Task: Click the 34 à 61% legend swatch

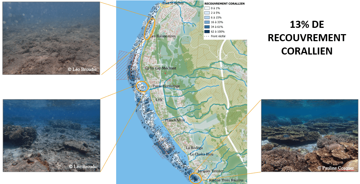Action: [207, 27]
